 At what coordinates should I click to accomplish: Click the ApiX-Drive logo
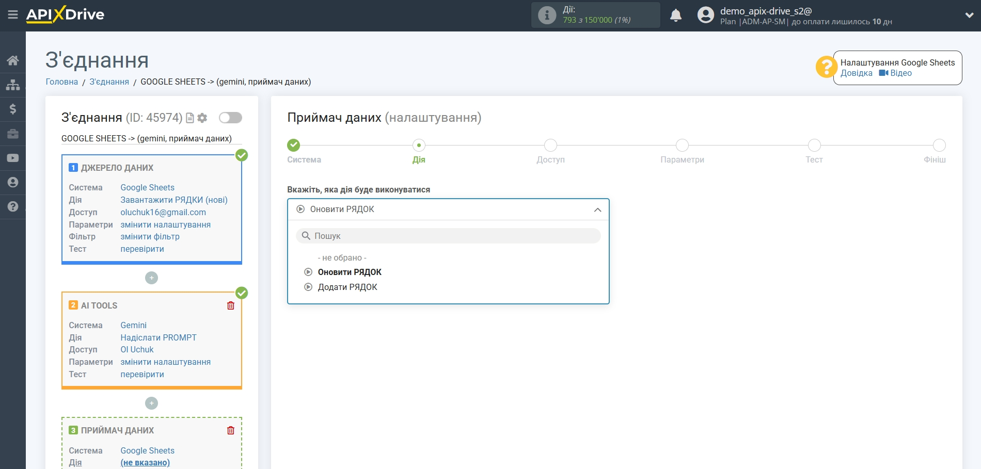click(x=65, y=14)
